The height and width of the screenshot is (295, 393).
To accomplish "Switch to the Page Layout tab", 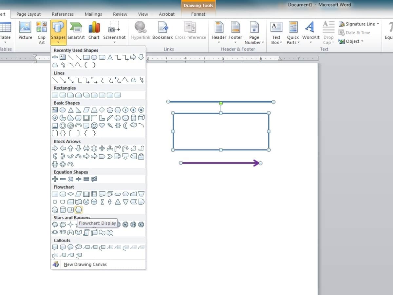I will (x=28, y=14).
